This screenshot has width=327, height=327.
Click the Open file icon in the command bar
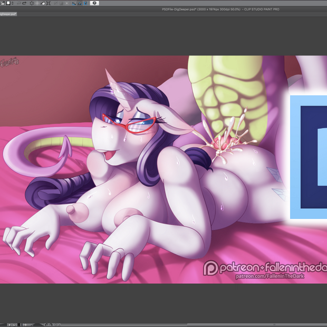(x=3, y=3)
